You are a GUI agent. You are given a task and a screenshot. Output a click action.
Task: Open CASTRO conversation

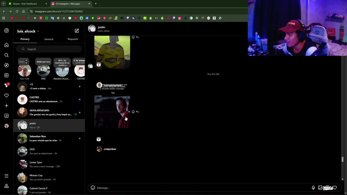[49, 99]
